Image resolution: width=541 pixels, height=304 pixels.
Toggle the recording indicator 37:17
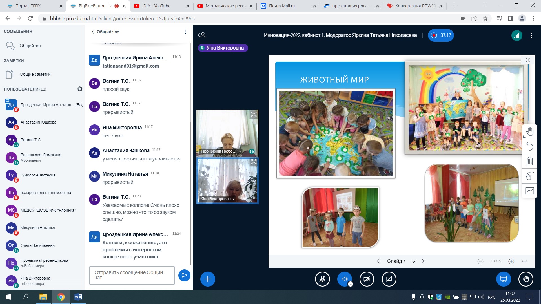pyautogui.click(x=441, y=35)
